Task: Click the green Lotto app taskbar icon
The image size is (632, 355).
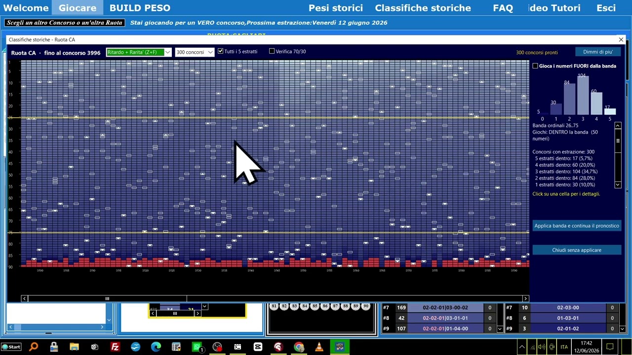Action: click(x=340, y=347)
